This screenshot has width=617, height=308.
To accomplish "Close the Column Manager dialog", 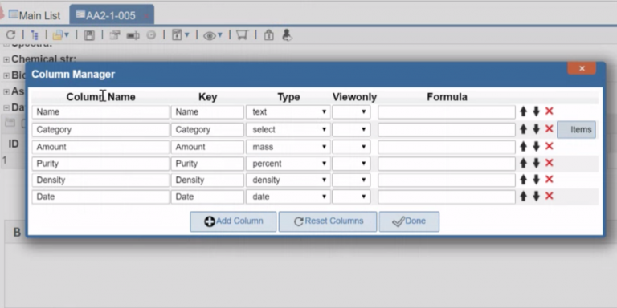I will click(x=582, y=68).
